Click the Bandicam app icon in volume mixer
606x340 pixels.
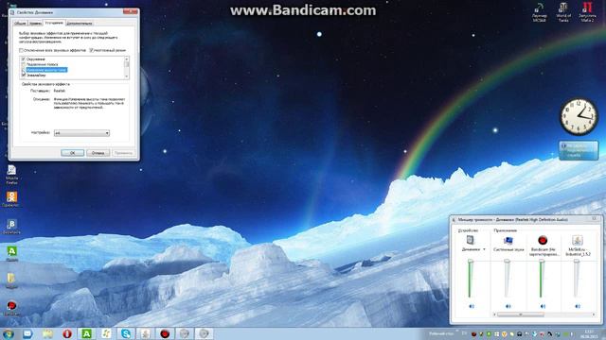tap(543, 240)
